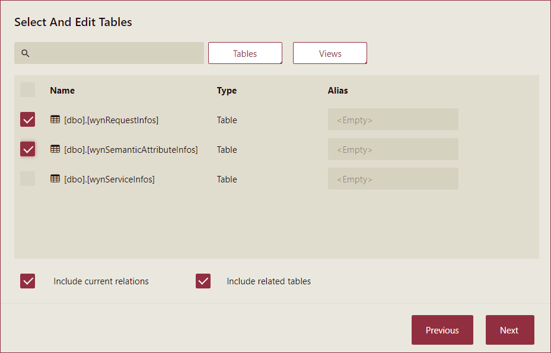Edit the alias for [dbo].[wynRequestInfos]
The width and height of the screenshot is (551, 353).
point(393,119)
